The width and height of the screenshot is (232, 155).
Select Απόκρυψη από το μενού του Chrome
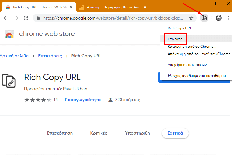(196, 54)
